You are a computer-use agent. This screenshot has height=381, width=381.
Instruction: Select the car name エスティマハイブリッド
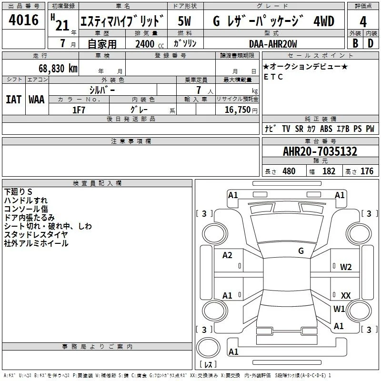[122, 21]
